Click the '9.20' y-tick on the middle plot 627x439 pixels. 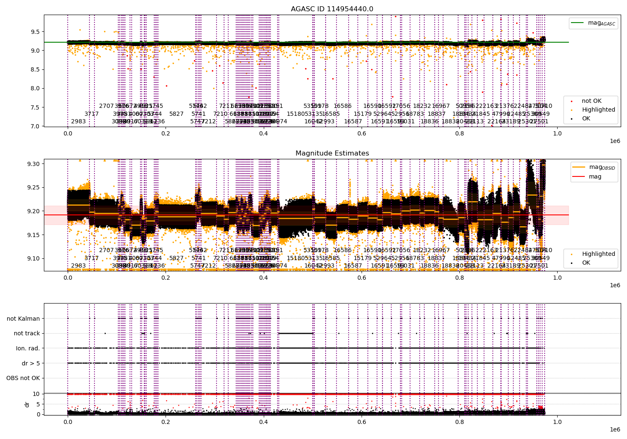pyautogui.click(x=33, y=211)
